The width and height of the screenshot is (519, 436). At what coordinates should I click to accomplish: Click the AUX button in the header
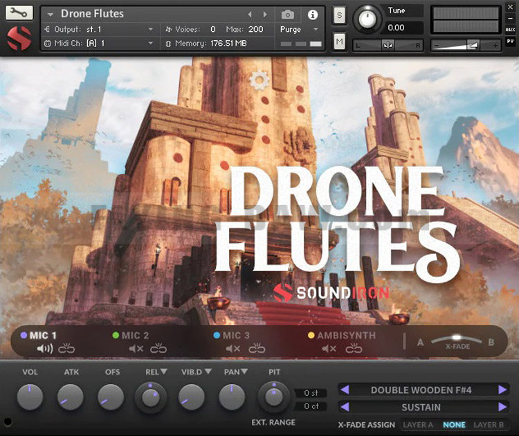pyautogui.click(x=510, y=30)
